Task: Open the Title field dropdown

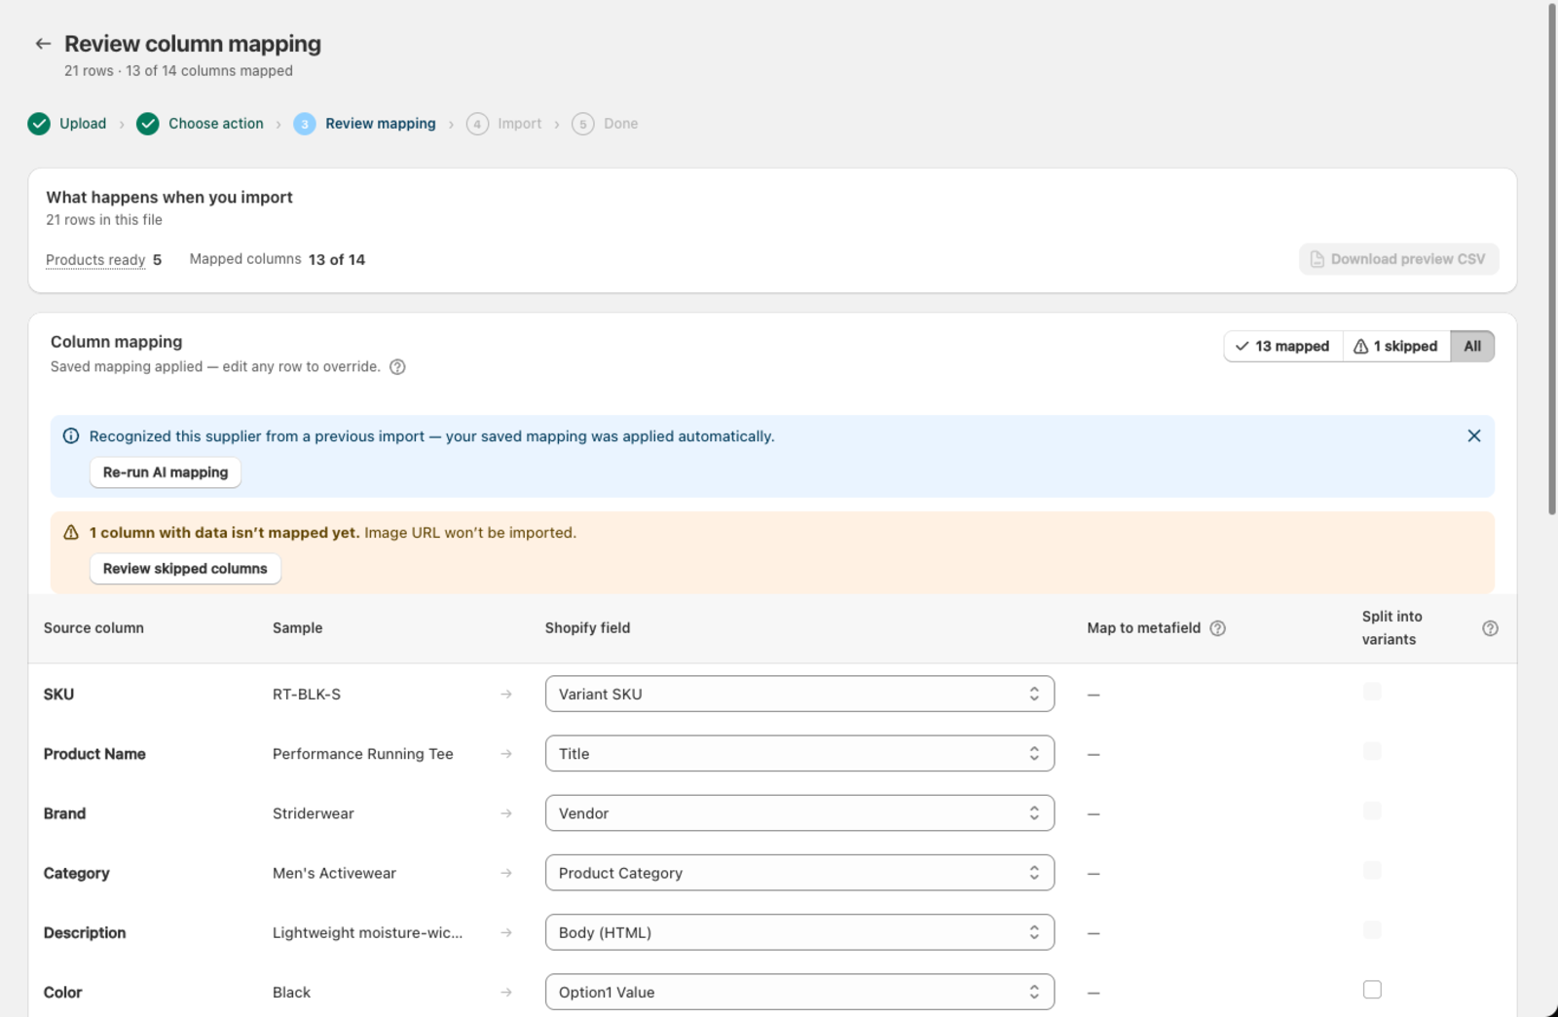Action: [x=799, y=754]
